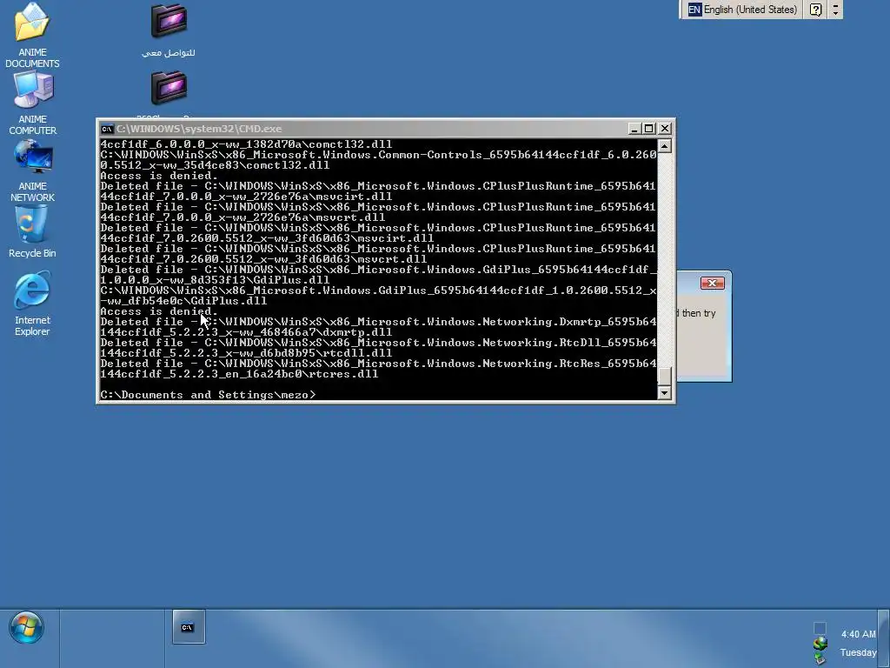
Task: Click the line ending with 35d4ce83\comctl32.dll
Action: [x=215, y=165]
